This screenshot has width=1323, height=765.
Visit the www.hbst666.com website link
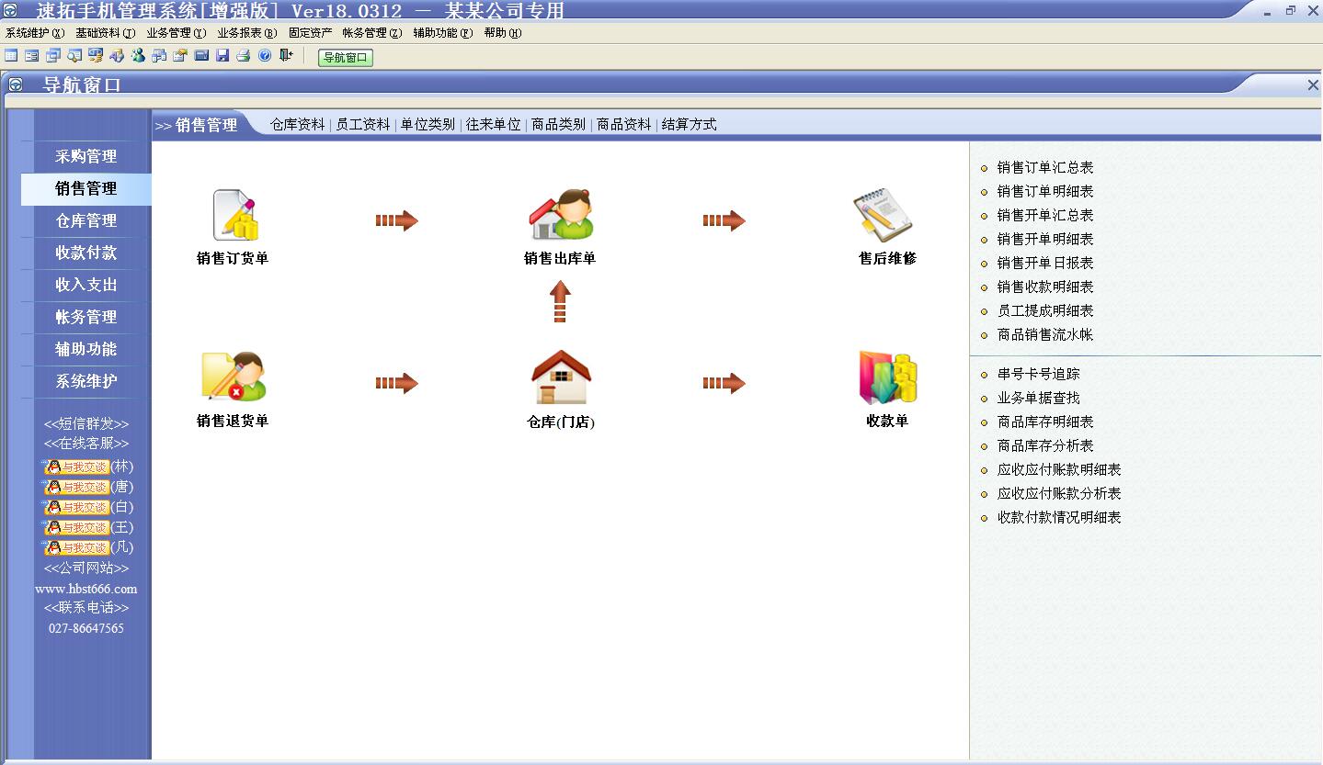86,589
